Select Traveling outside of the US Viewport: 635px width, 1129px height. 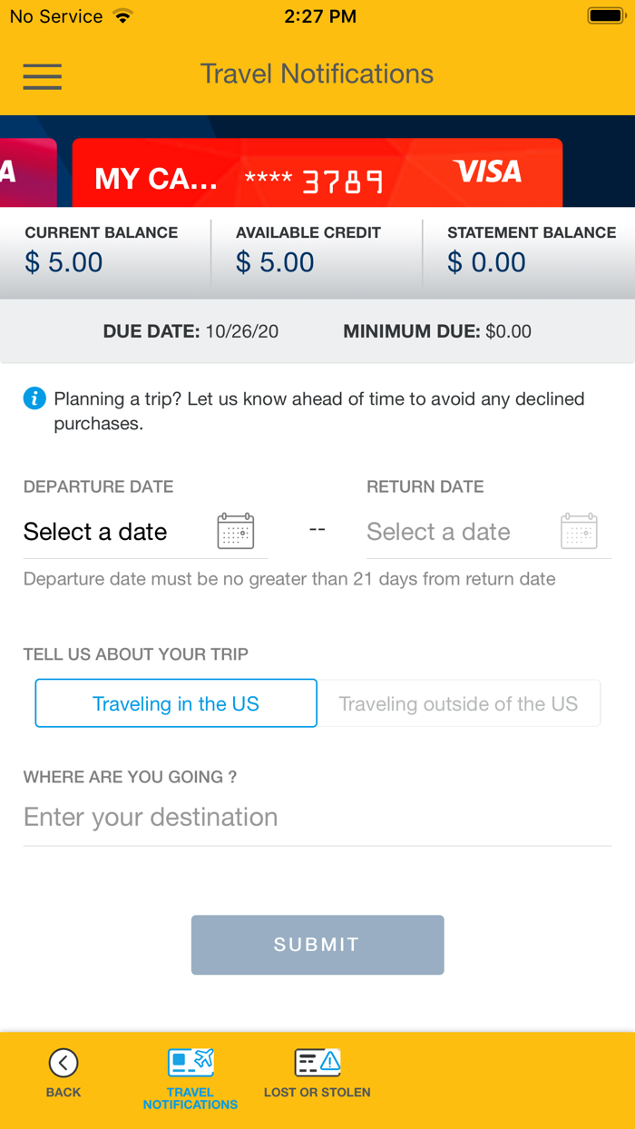point(458,703)
